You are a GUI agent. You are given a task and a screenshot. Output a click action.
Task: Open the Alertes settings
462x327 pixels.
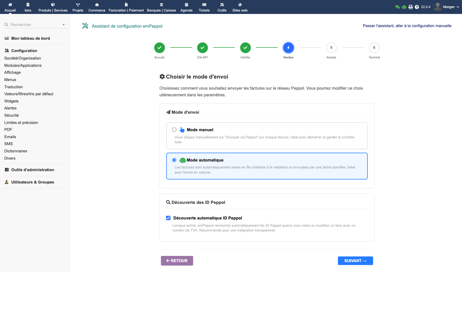pyautogui.click(x=10, y=108)
